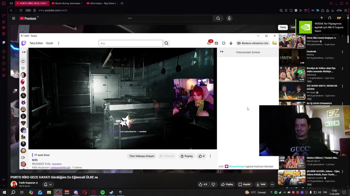Open options for Unutmak video
The height and width of the screenshot is (196, 350).
point(342,52)
